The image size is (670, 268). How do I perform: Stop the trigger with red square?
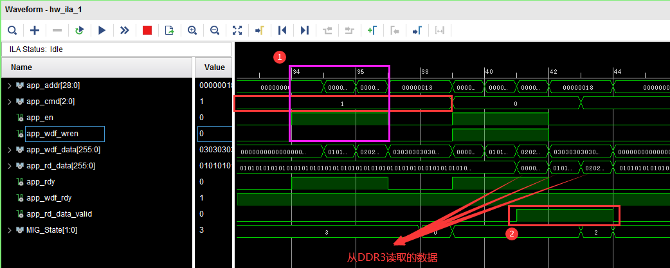tap(147, 30)
